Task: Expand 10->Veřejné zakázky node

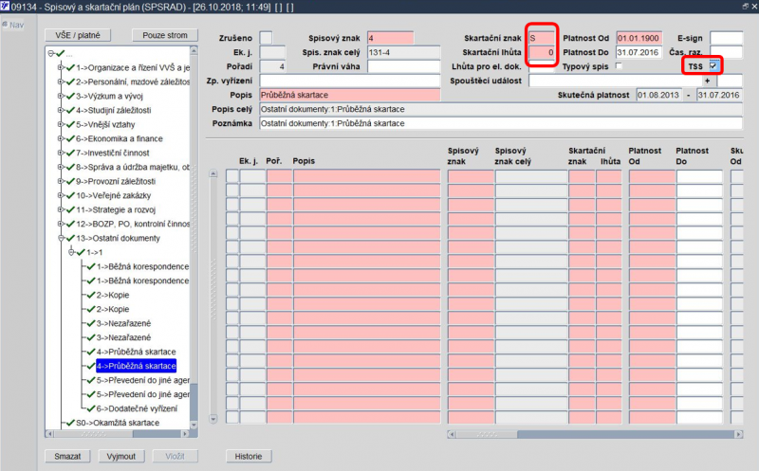Action: (61, 195)
